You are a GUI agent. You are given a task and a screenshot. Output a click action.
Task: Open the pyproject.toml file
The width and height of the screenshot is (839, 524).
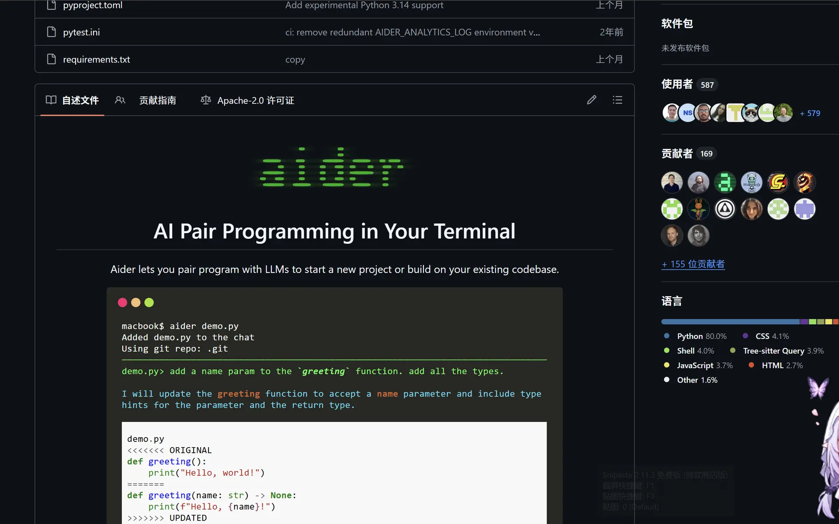tap(93, 5)
